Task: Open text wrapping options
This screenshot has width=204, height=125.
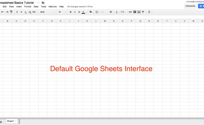Action: (x=122, y=12)
